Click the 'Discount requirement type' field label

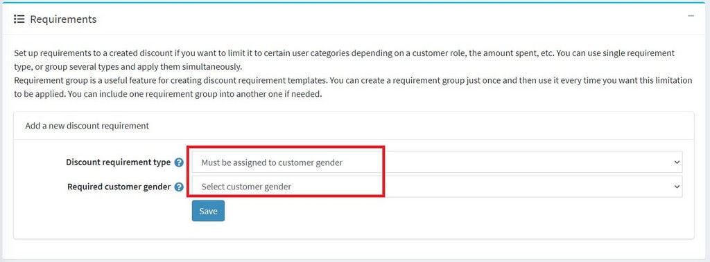click(118, 162)
